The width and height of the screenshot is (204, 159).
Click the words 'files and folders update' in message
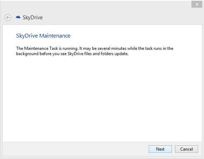[x=106, y=54]
